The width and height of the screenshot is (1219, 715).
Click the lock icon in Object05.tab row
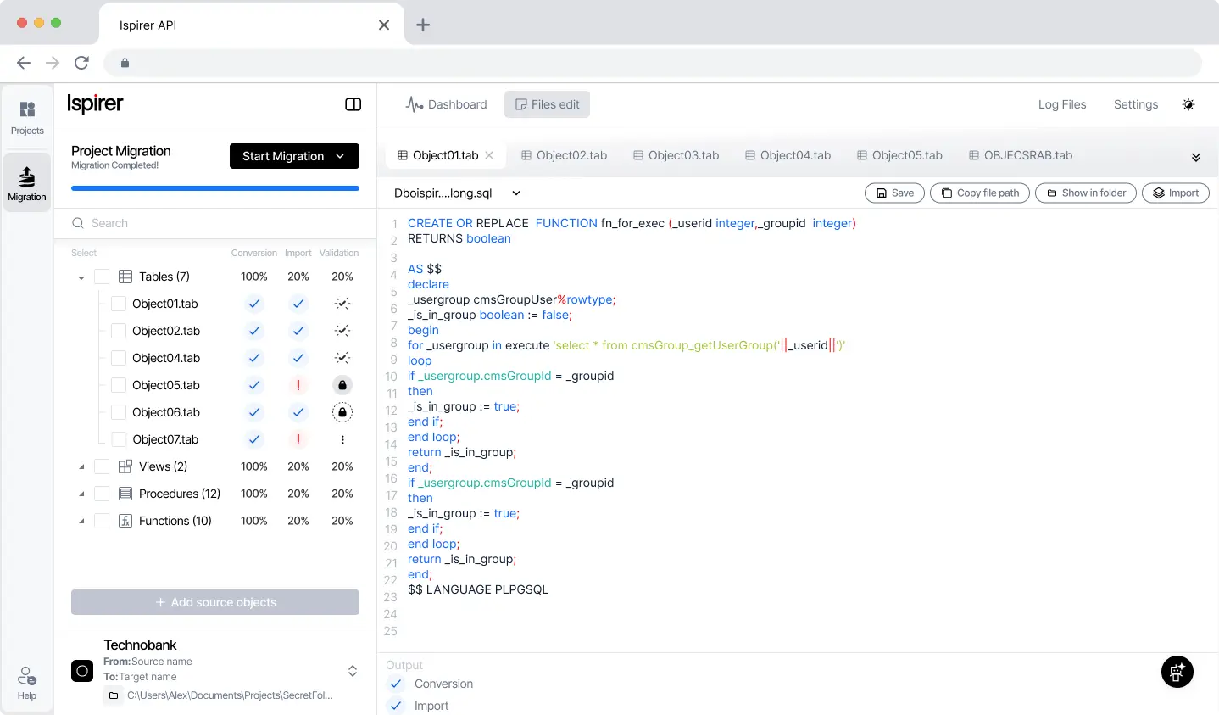pos(342,385)
